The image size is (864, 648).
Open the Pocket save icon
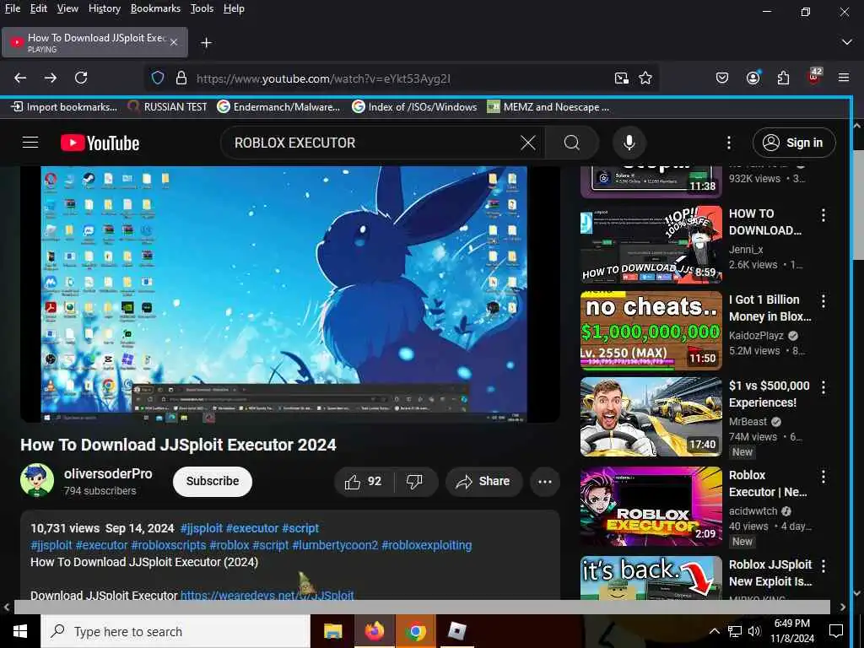point(722,78)
